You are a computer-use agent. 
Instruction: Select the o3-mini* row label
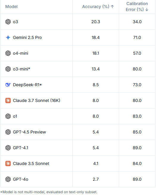[x=21, y=69]
